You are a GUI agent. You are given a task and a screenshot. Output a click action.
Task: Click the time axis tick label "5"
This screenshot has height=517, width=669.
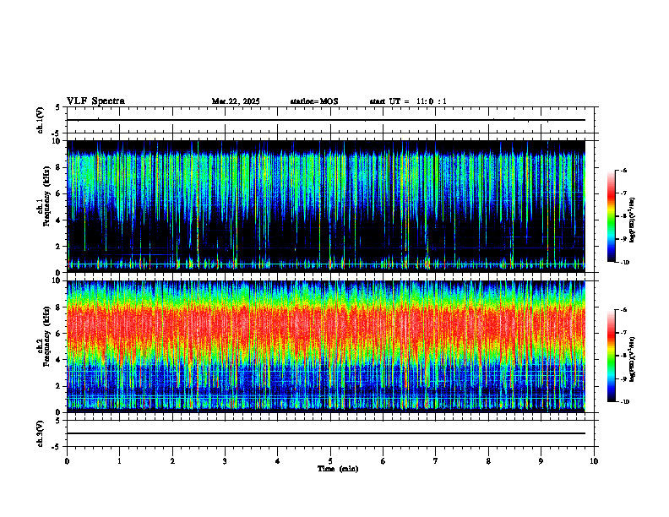point(330,461)
